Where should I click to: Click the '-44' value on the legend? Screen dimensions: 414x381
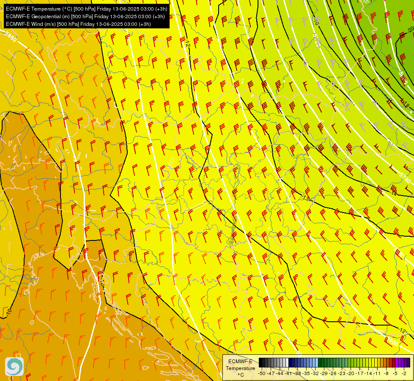point(280,373)
